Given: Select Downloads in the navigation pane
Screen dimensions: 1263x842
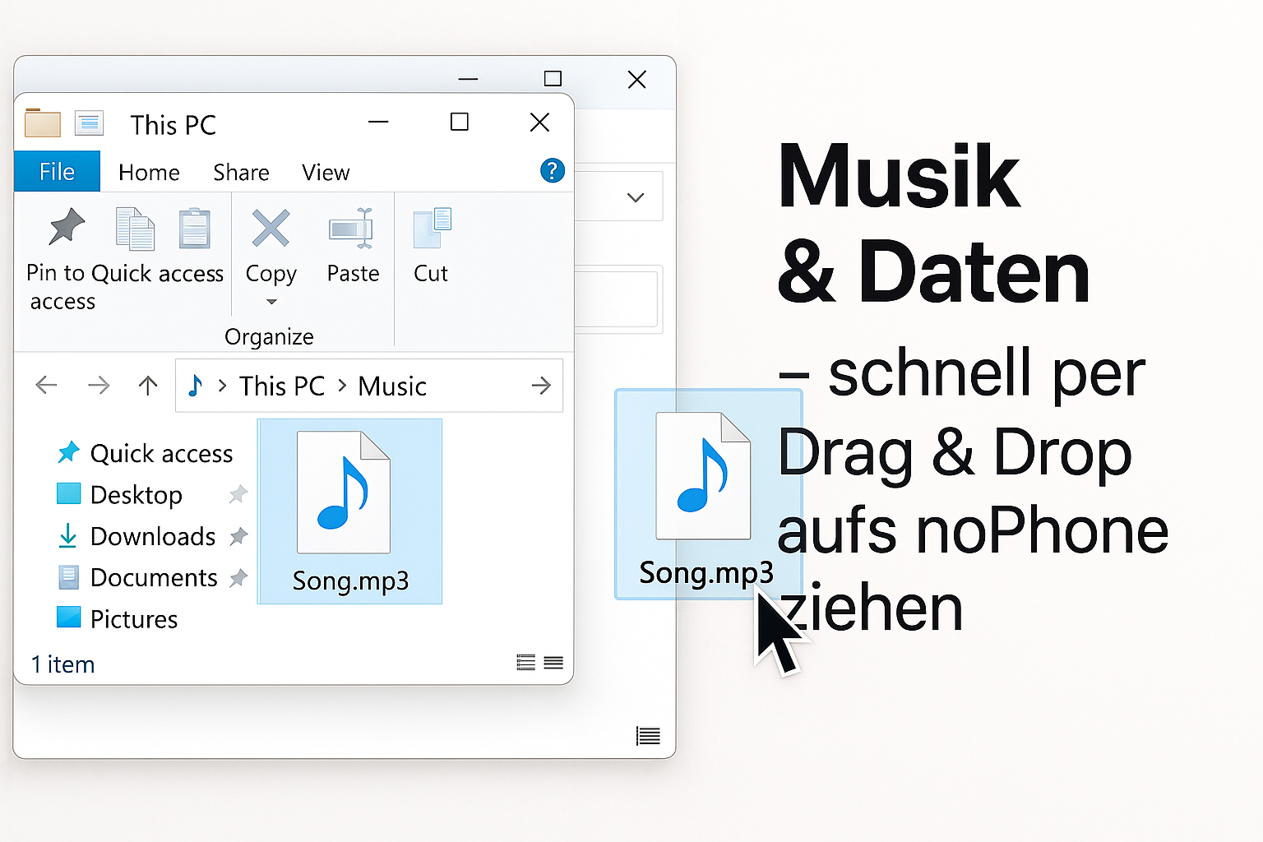Looking at the screenshot, I should click(x=152, y=537).
